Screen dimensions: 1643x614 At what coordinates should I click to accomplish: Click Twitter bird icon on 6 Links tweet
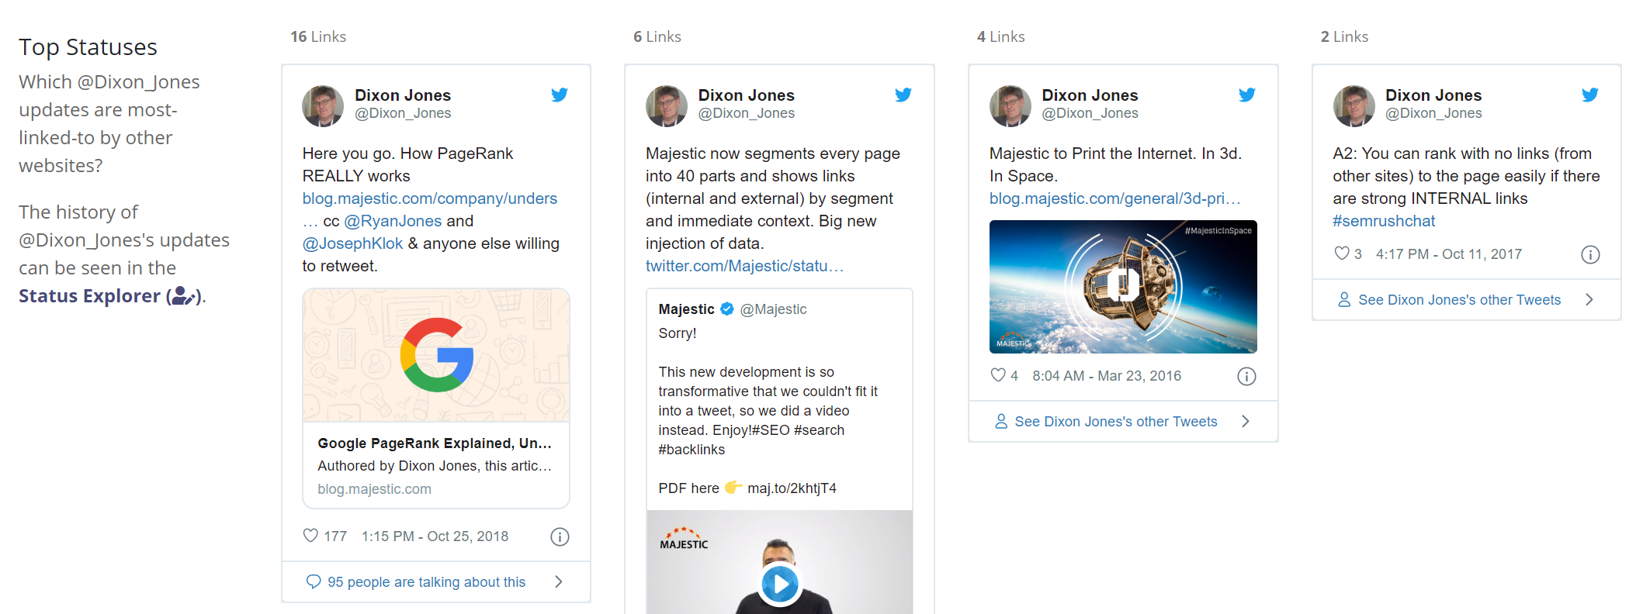pos(903,95)
